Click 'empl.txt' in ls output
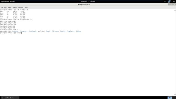 (x=41, y=31)
